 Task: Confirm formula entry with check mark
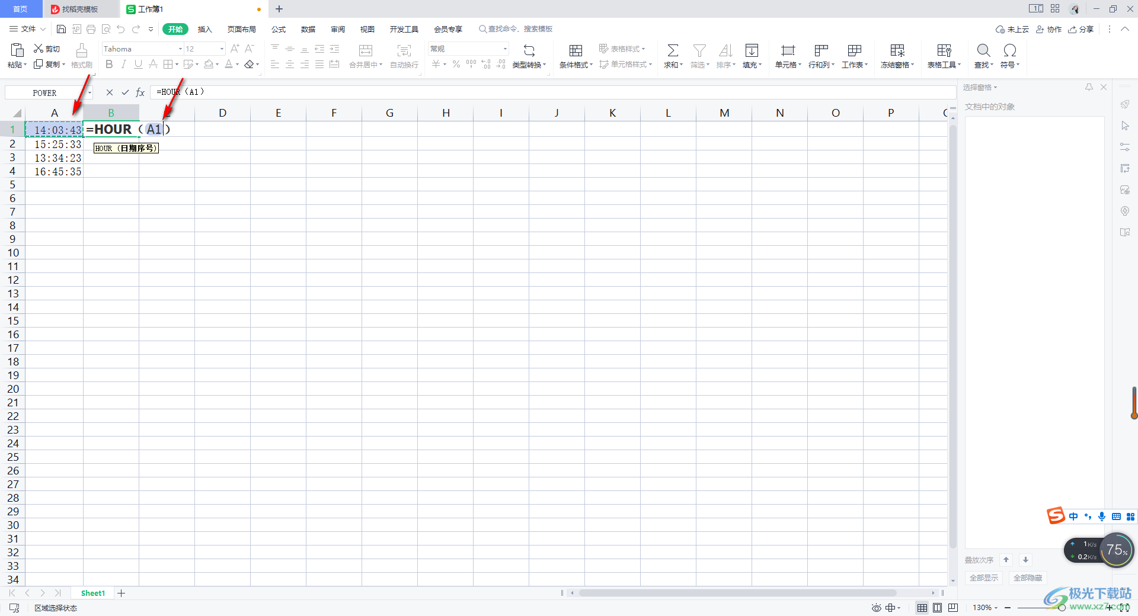[x=125, y=92]
